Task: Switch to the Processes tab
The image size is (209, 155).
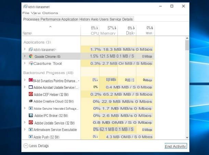Action: [31, 19]
